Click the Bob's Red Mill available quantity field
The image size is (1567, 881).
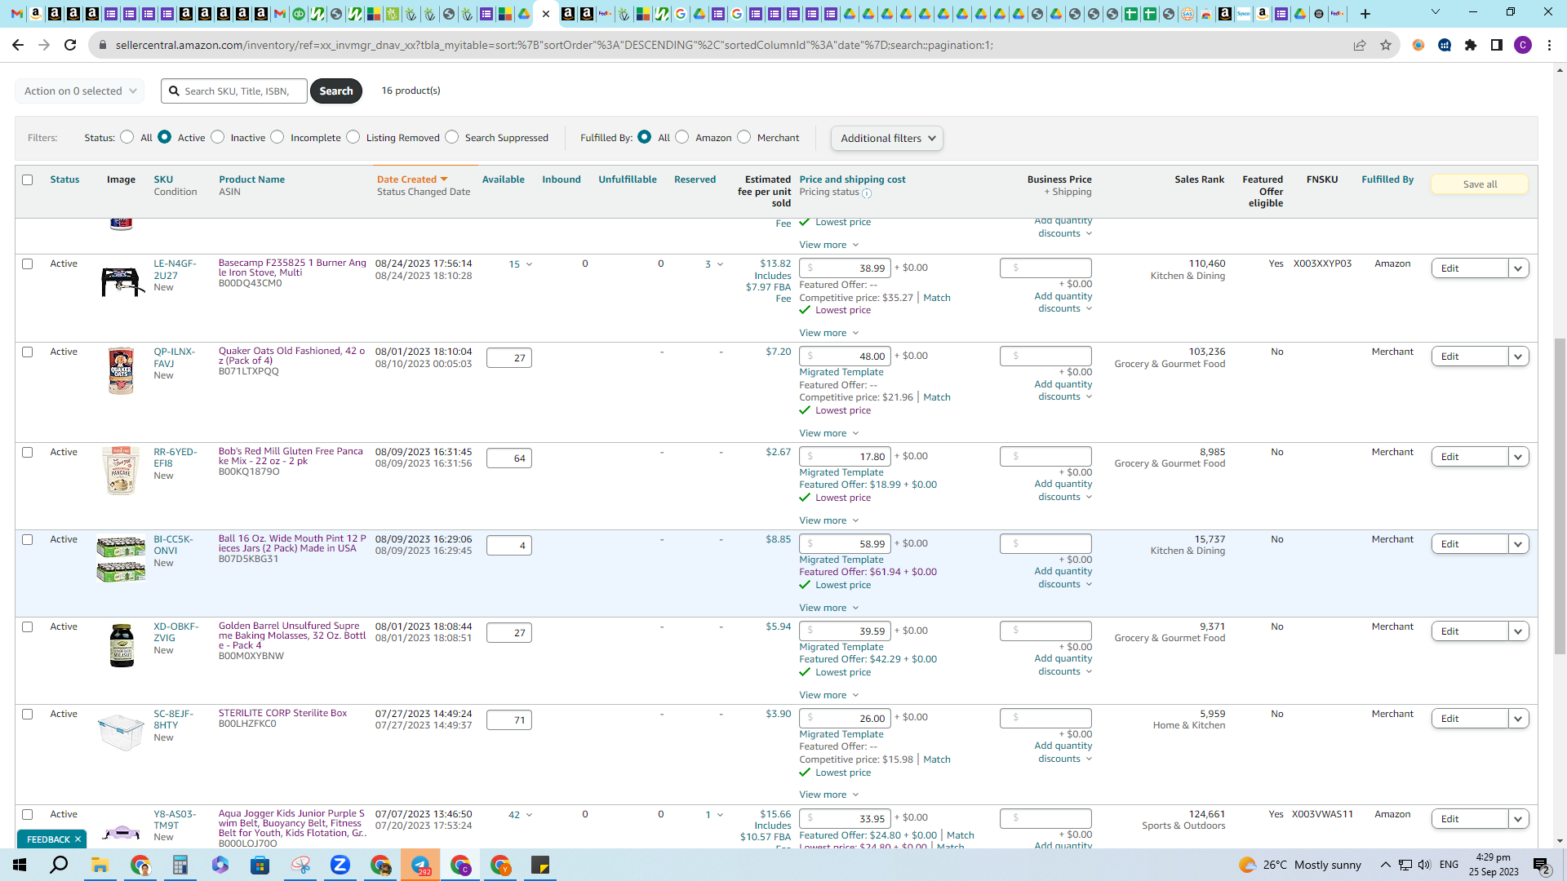tap(509, 458)
